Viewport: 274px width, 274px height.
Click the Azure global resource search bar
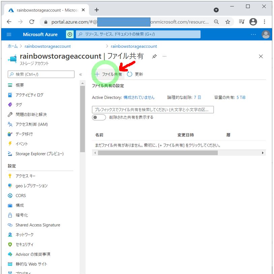point(138,34)
